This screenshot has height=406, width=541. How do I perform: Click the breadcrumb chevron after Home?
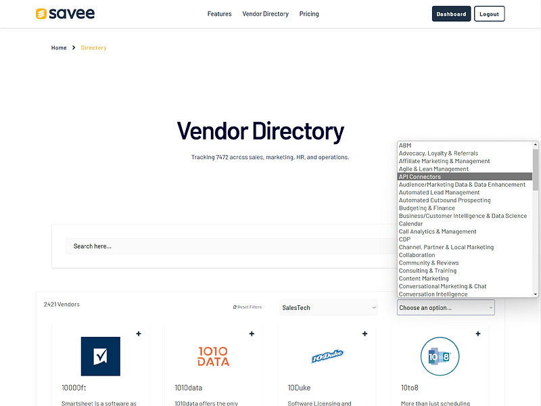click(74, 47)
